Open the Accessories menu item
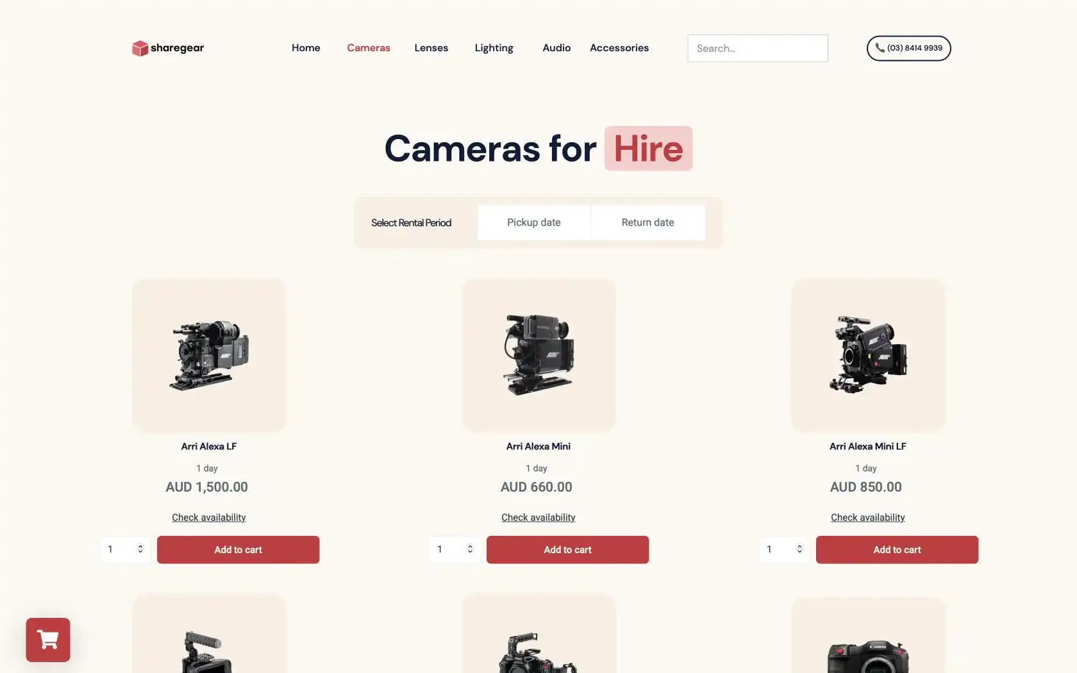Screen dimensions: 1077x673 [619, 48]
